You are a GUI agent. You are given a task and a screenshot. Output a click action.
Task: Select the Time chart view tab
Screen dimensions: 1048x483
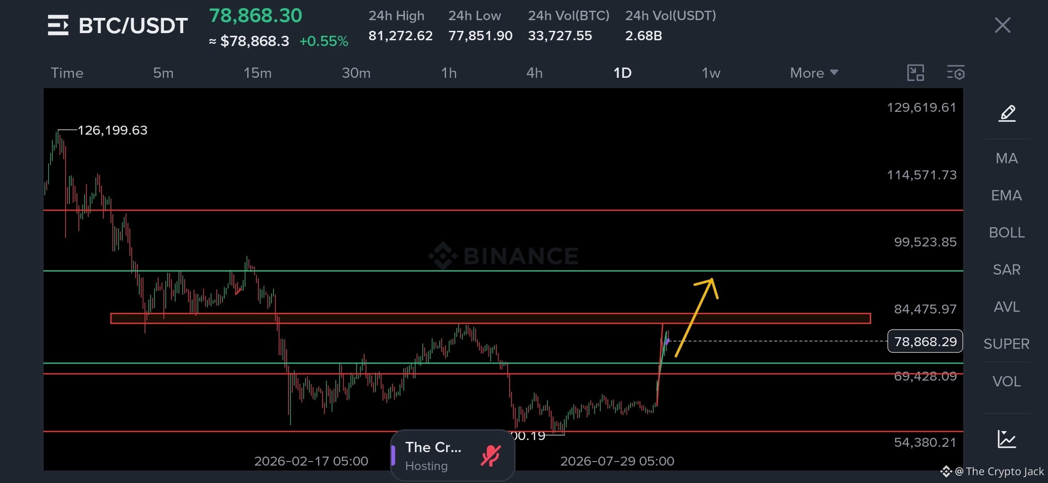[67, 73]
